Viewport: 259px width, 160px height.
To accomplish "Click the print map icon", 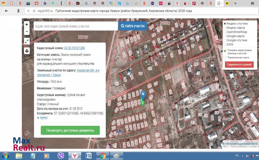I will pyautogui.click(x=27, y=50).
